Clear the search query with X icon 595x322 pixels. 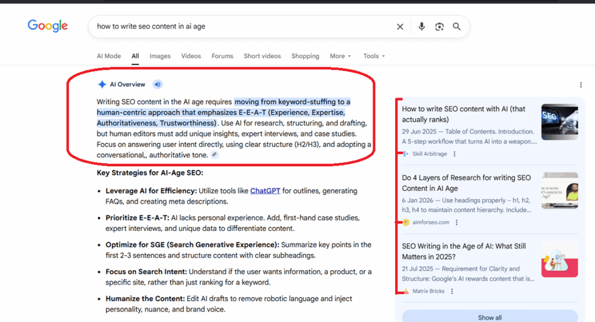pos(400,27)
